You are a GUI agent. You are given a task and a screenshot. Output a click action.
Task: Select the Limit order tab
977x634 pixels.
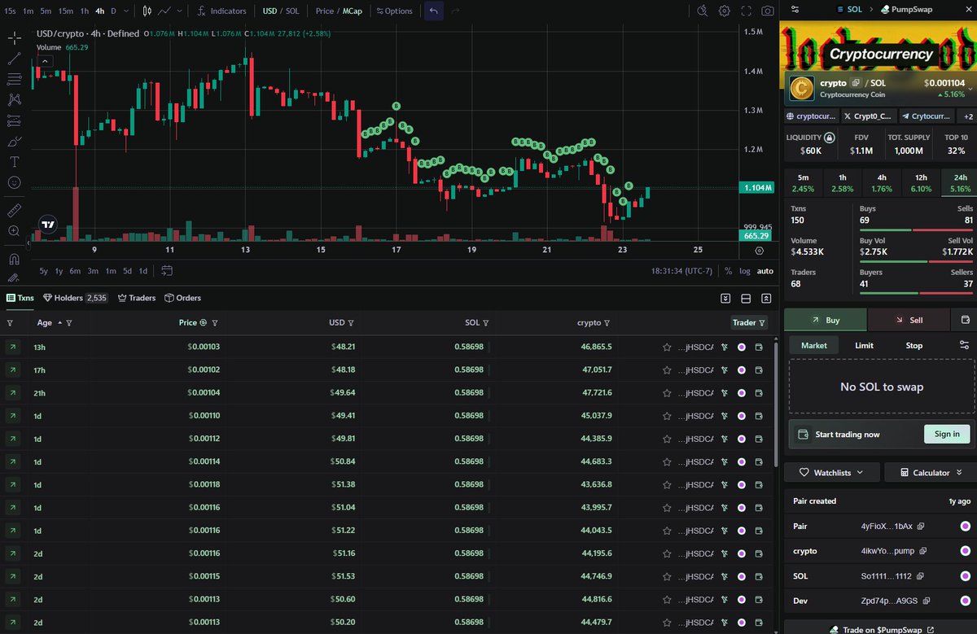pos(865,345)
